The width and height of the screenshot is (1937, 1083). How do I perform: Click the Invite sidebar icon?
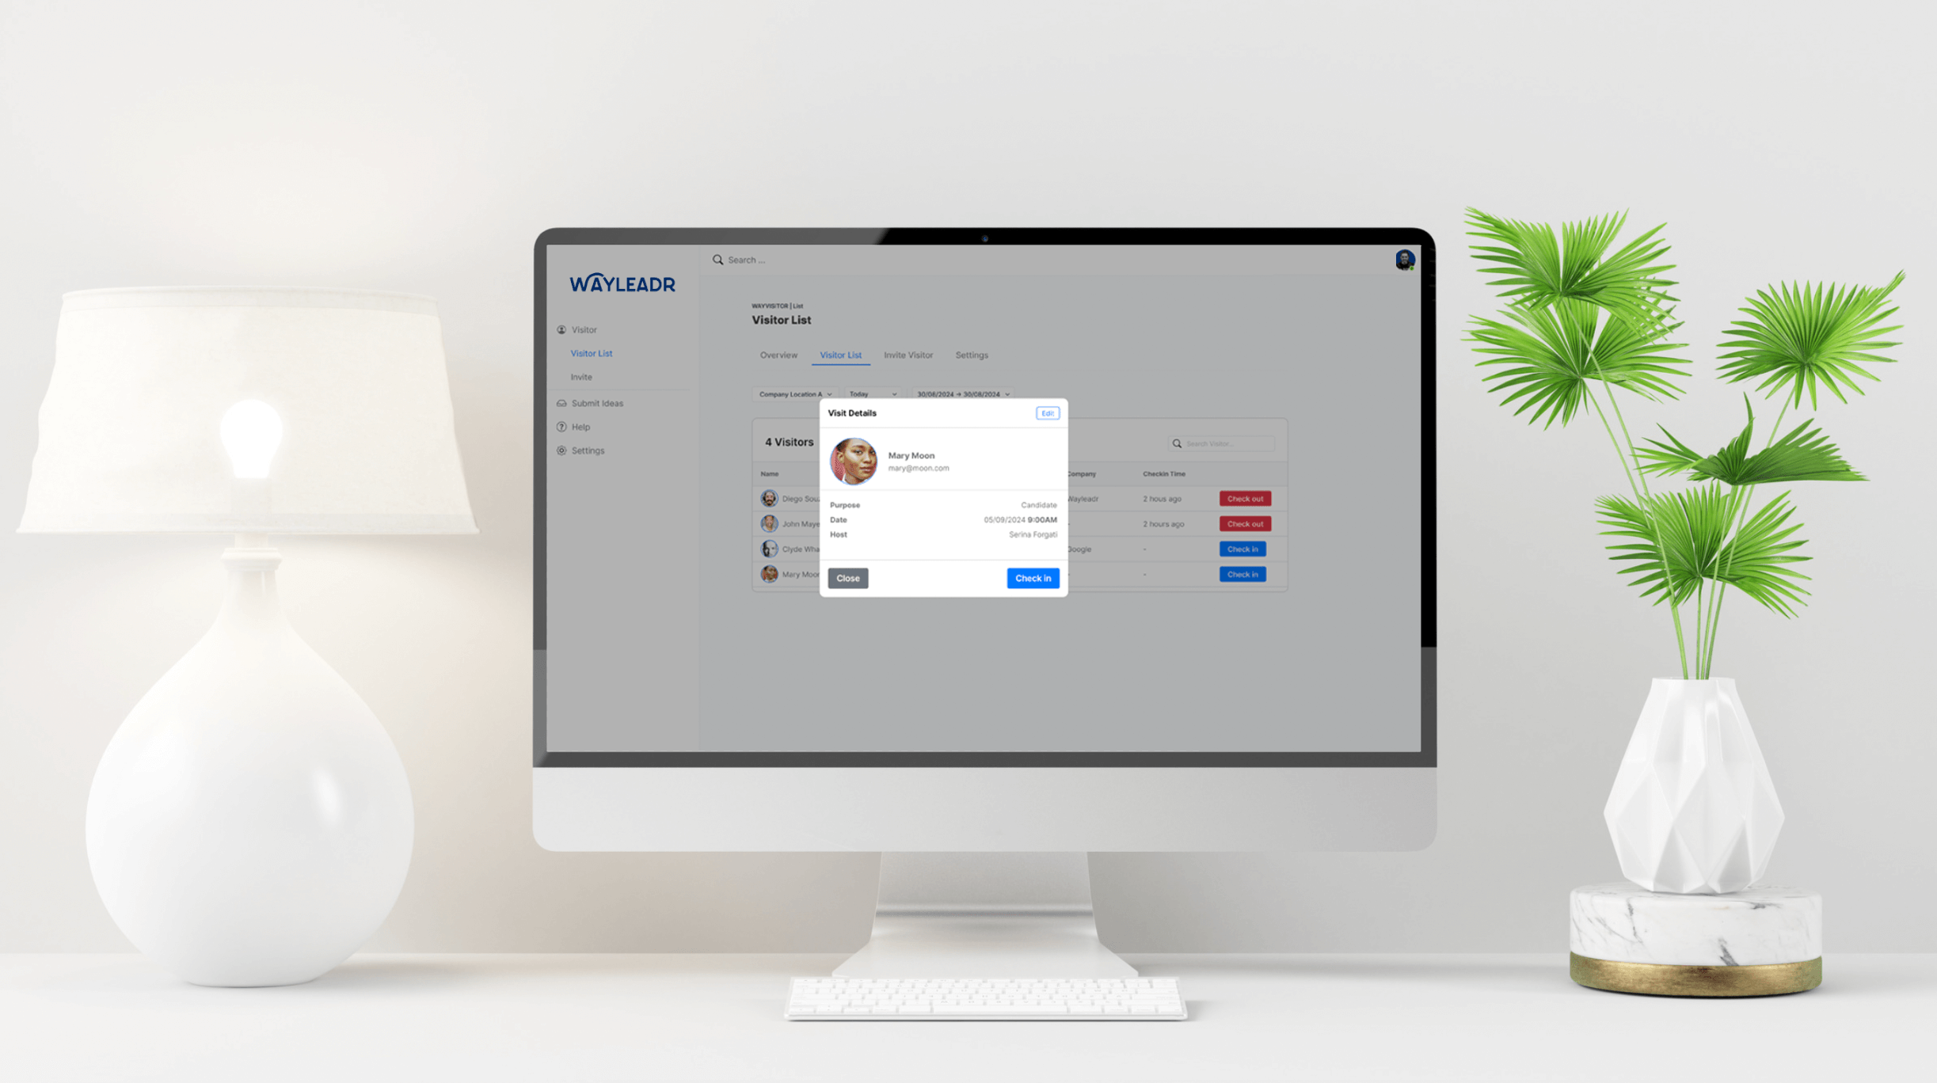click(x=581, y=377)
